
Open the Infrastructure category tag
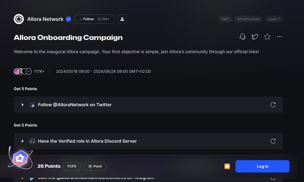coord(249,19)
